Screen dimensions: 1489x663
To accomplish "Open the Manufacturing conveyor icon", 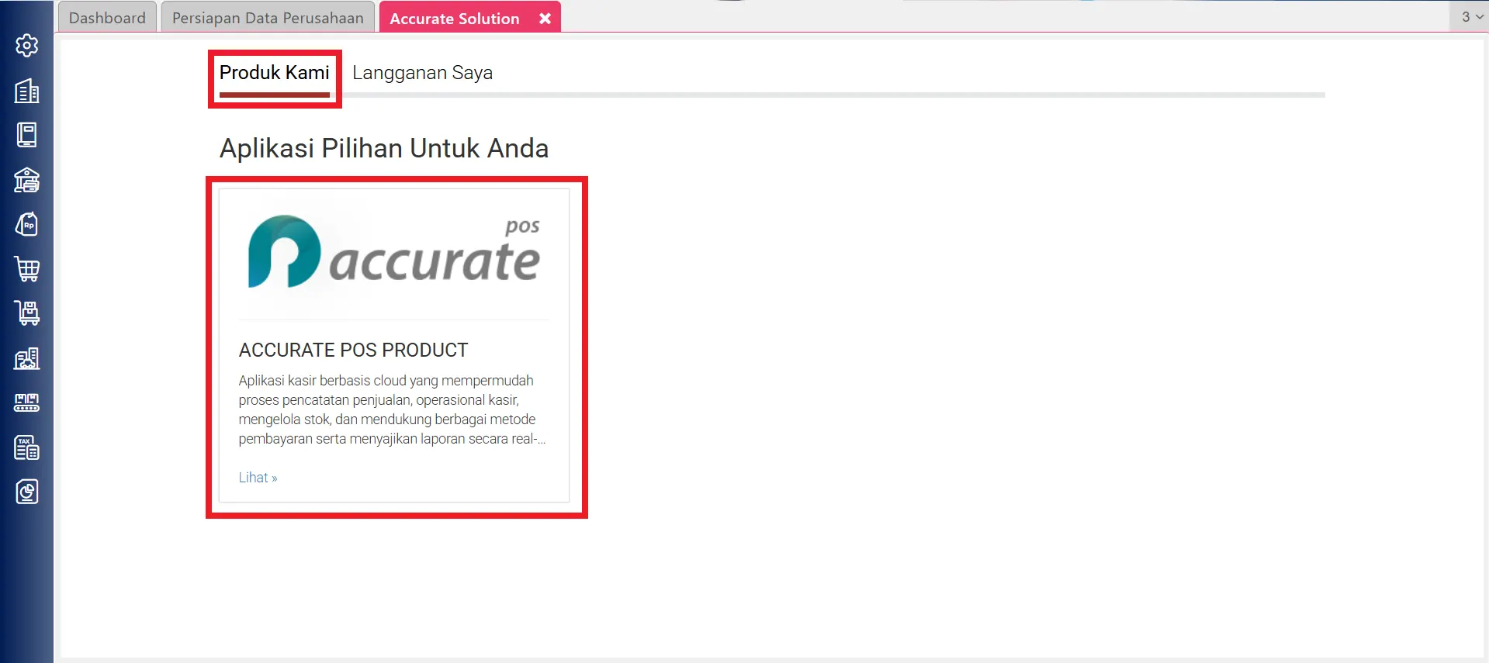I will [x=26, y=402].
